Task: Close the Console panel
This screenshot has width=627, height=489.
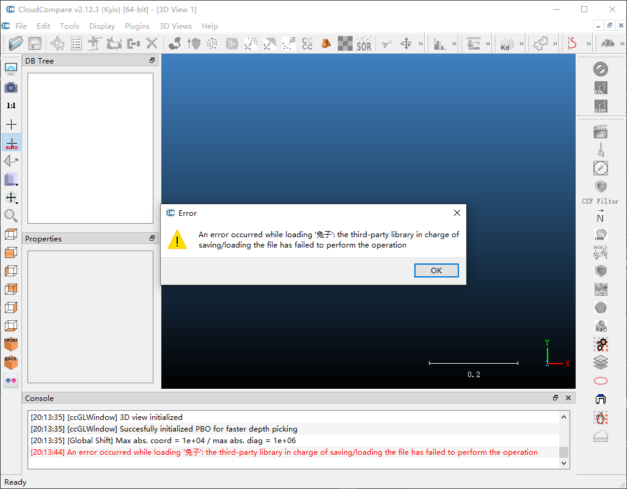Action: pyautogui.click(x=568, y=398)
